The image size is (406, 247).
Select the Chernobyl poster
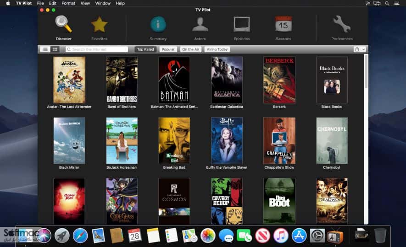pos(332,141)
